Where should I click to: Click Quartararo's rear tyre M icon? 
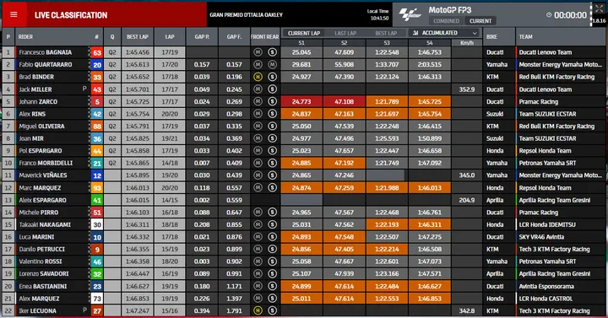[x=272, y=64]
